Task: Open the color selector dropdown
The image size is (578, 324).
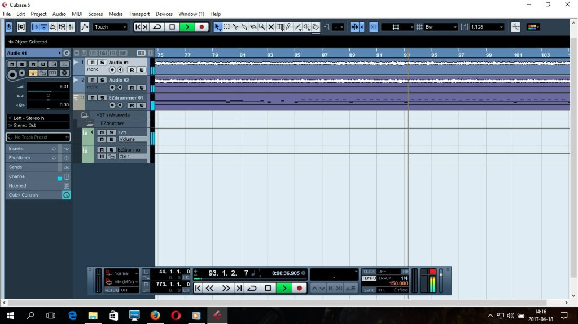Action: point(533,27)
